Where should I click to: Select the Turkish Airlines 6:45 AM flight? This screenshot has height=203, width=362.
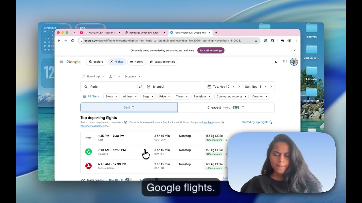(177, 166)
